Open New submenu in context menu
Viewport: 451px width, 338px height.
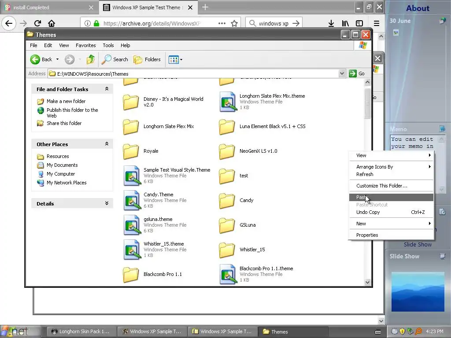pos(391,224)
